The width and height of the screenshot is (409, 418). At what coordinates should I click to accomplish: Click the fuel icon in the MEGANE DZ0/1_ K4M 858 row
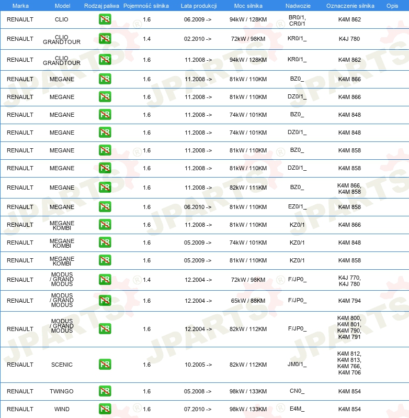(105, 168)
